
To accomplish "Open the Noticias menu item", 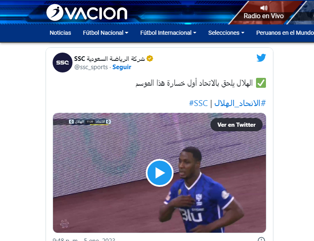I will point(60,33).
